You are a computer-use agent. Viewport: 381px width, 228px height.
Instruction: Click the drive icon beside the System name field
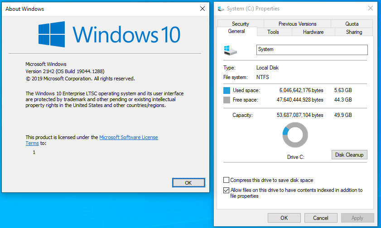tap(230, 51)
